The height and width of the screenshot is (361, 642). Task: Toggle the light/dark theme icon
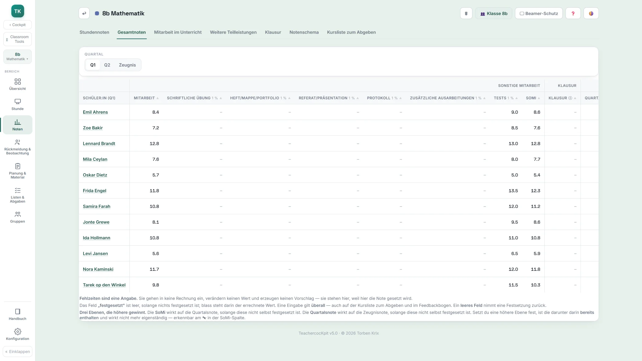coord(591,13)
